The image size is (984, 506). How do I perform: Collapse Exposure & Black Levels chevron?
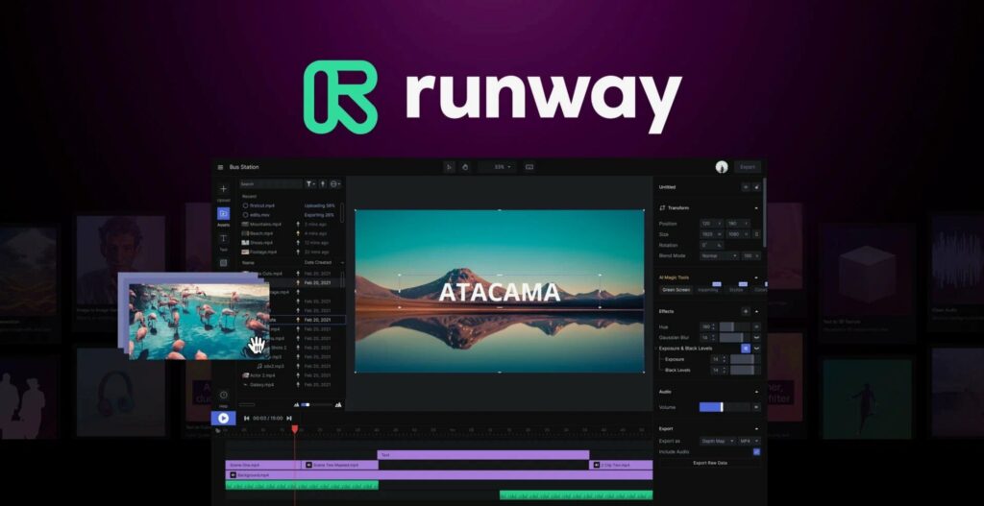(756, 348)
